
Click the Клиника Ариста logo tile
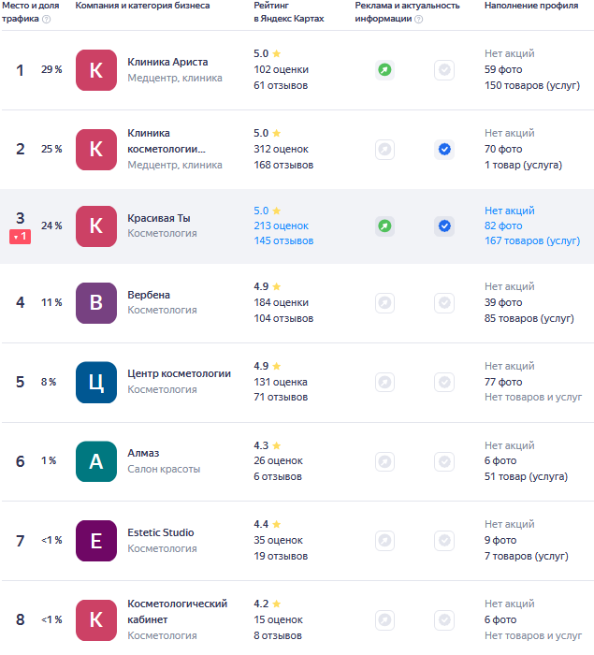96,70
